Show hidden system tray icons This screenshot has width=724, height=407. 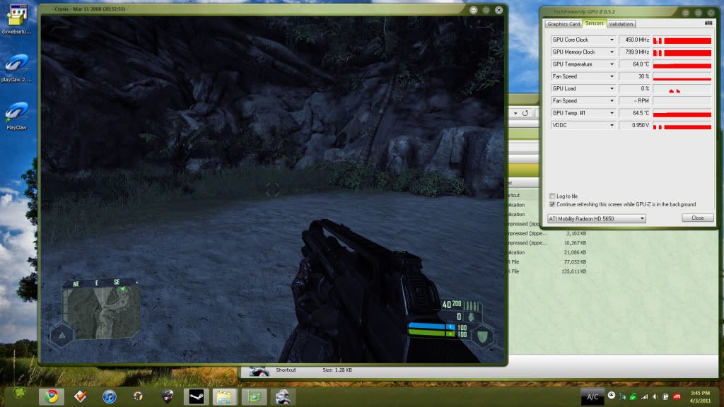612,396
